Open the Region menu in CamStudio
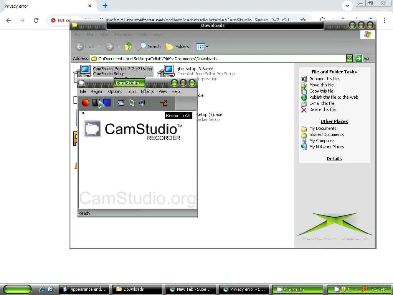Screen dimensions: 393x295 click(x=97, y=91)
